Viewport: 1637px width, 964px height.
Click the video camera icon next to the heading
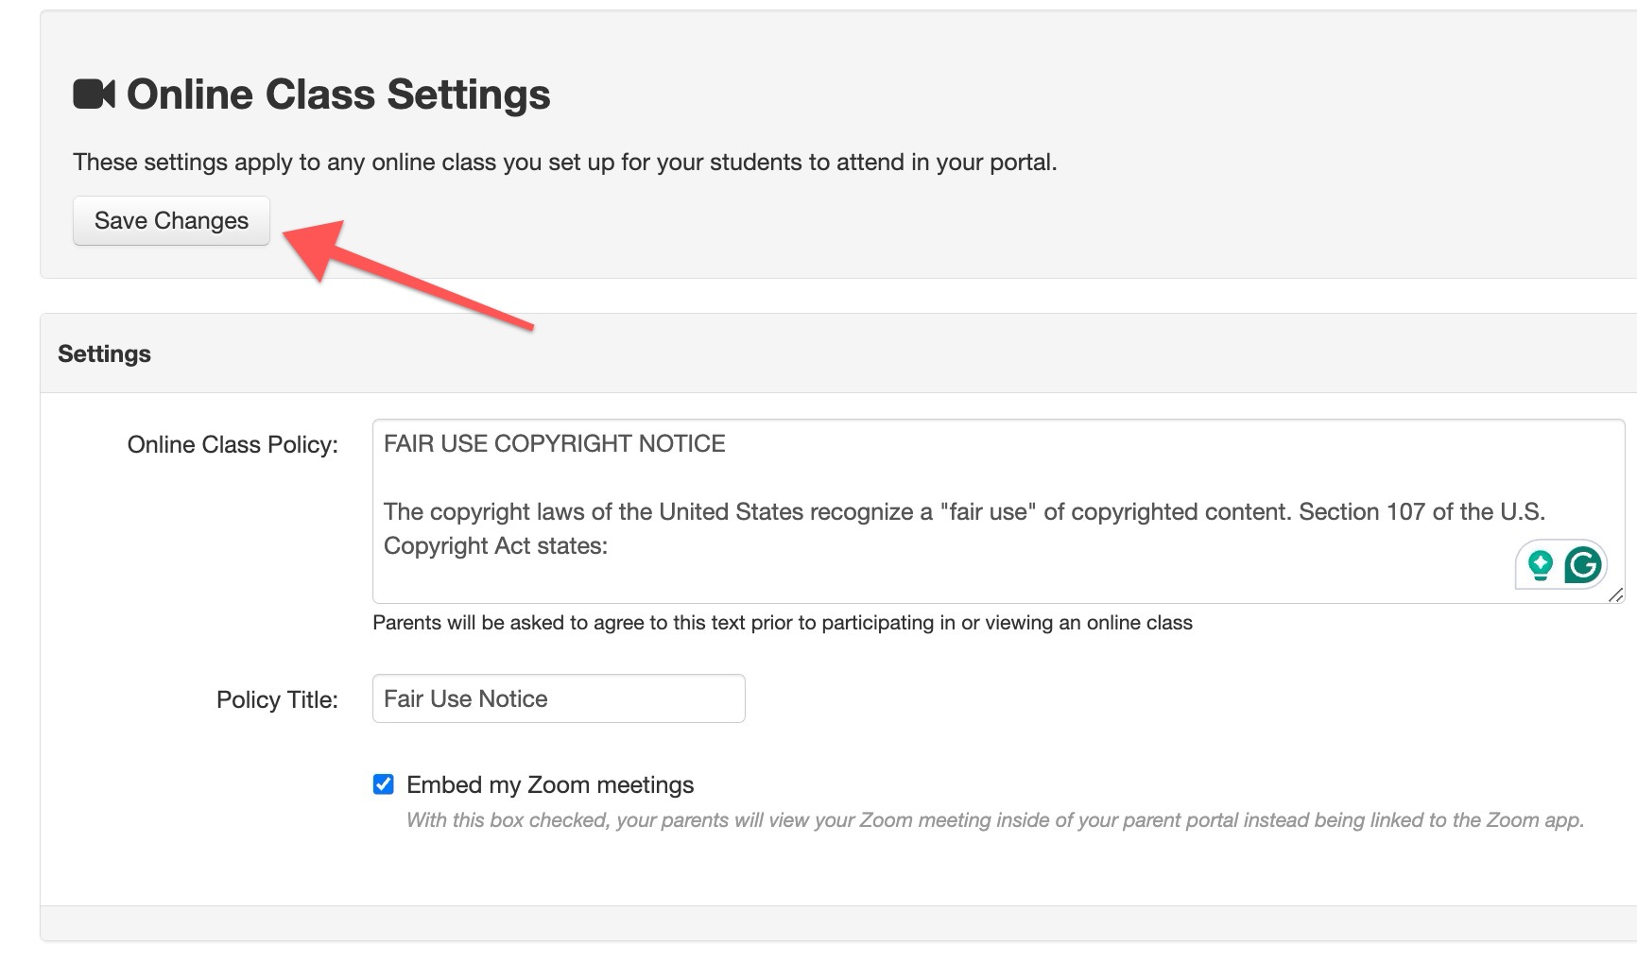coord(94,94)
